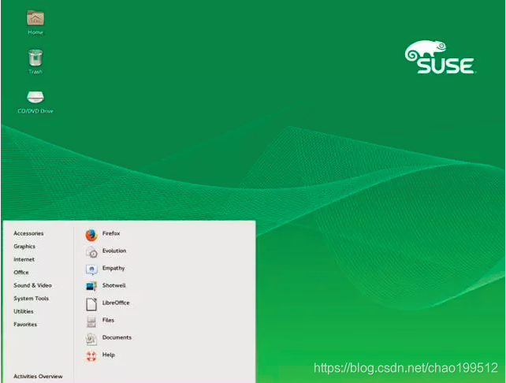Click the Documents text label
Screen dimensions: 506x383
click(x=117, y=337)
